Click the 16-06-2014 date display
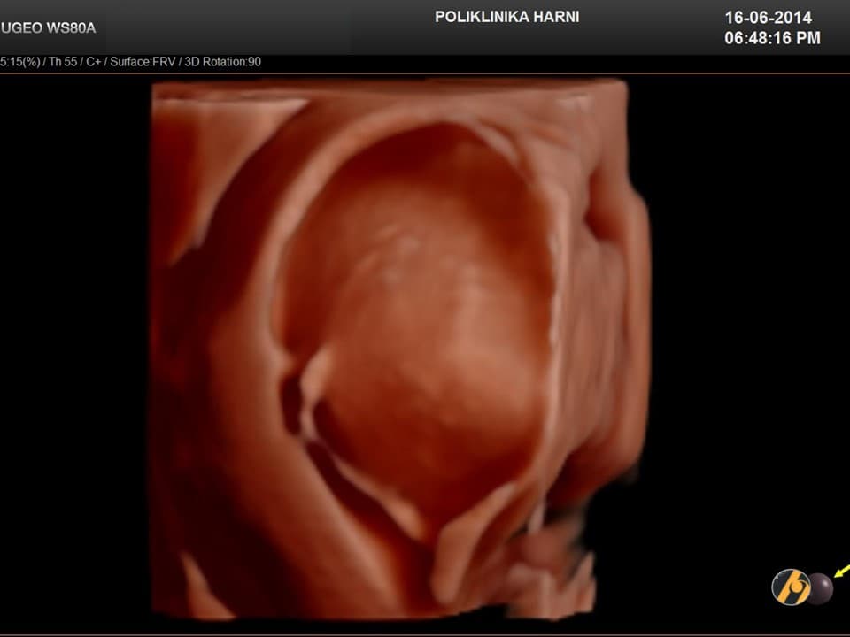 coord(768,18)
